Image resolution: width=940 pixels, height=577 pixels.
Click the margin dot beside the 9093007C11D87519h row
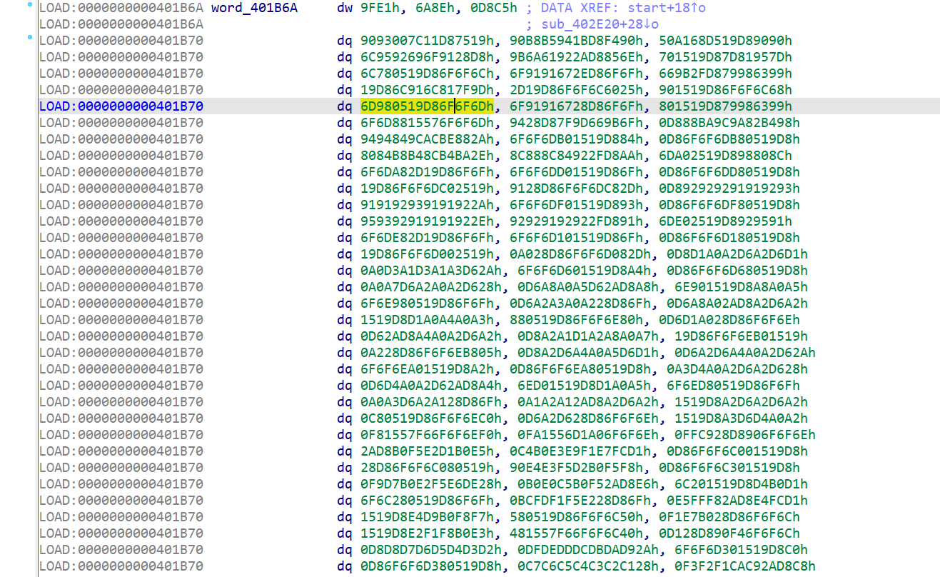[29, 39]
